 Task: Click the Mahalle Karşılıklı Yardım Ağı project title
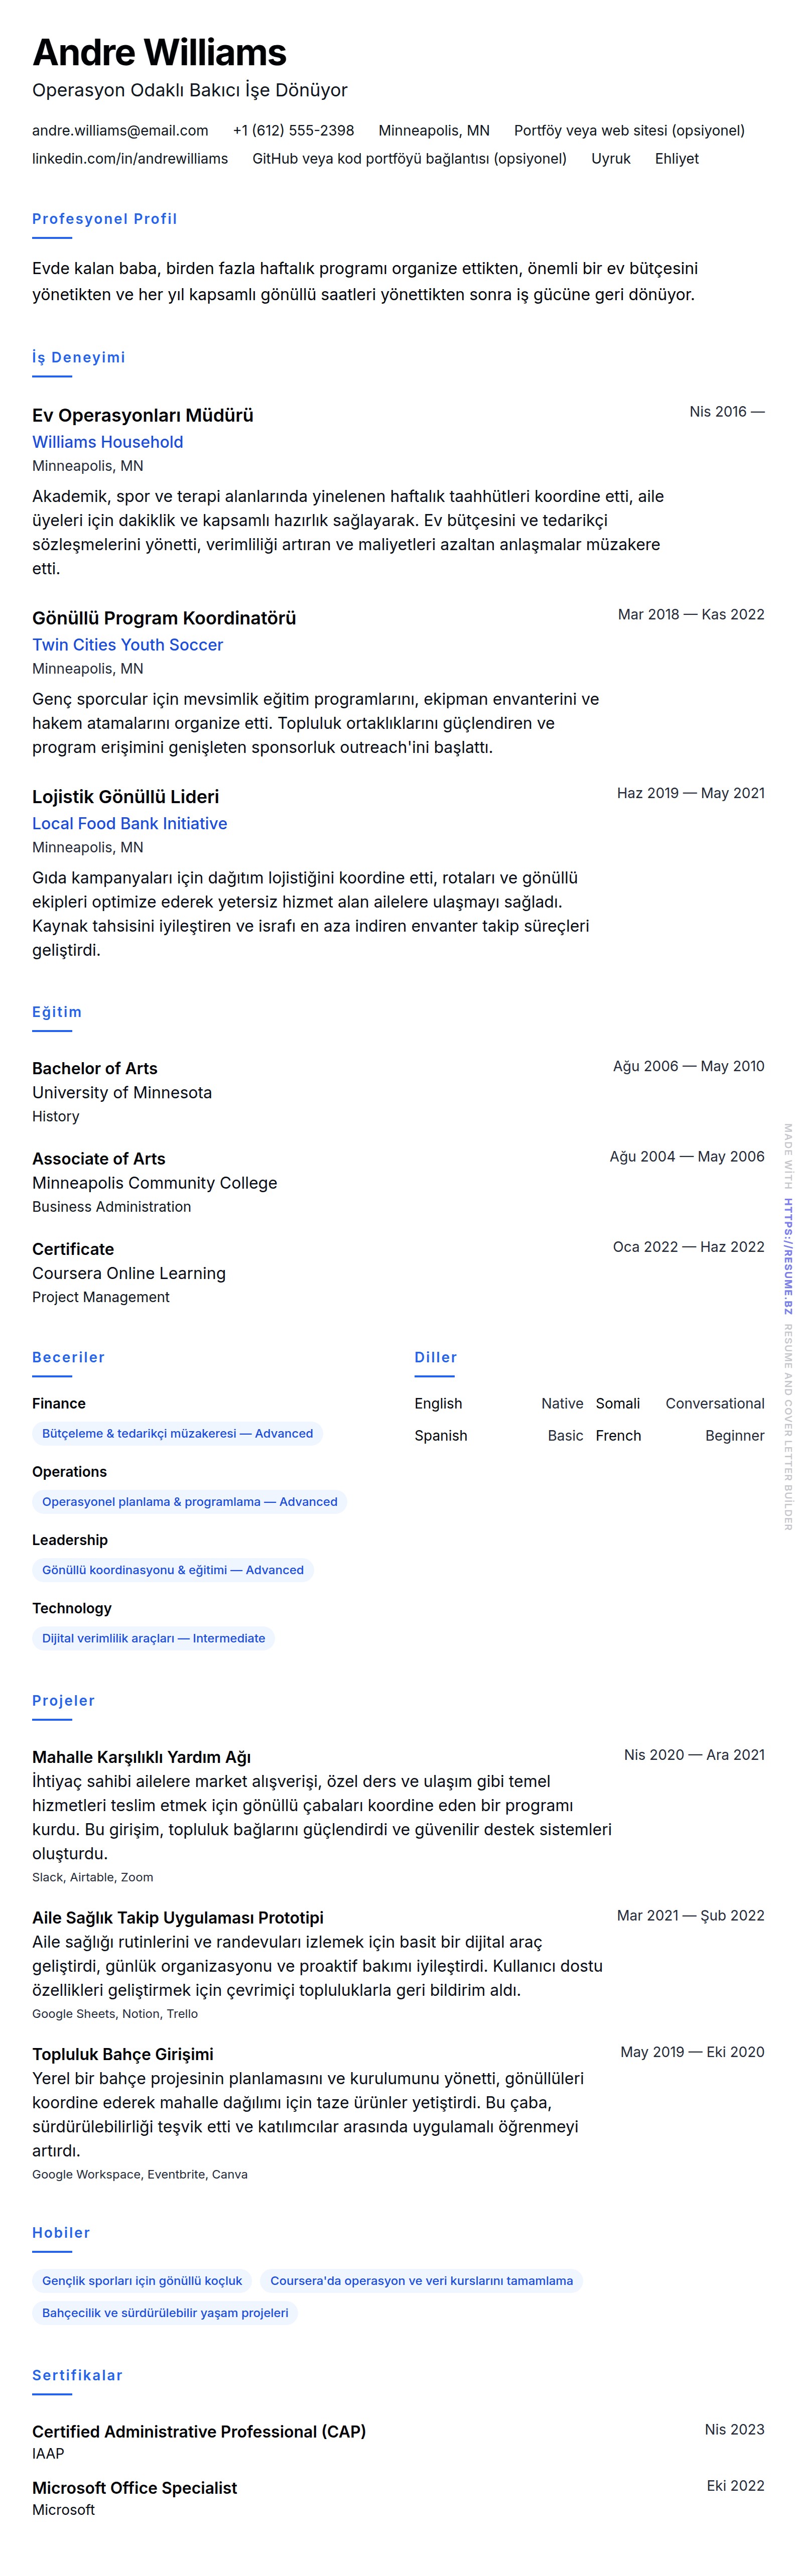coord(141,1756)
